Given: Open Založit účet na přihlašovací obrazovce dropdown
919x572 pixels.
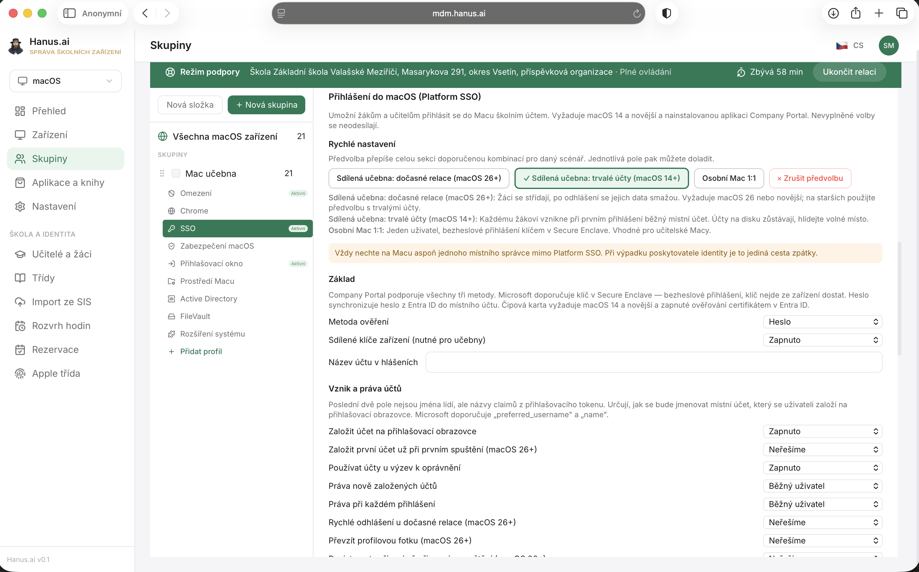Looking at the screenshot, I should 823,431.
